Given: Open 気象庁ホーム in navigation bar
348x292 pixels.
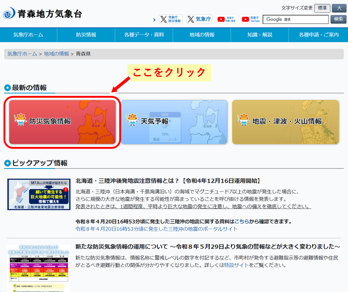Looking at the screenshot, I should [x=29, y=35].
